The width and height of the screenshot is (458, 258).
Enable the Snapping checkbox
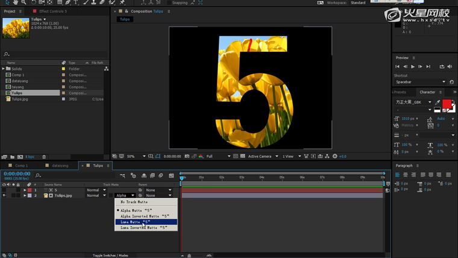click(x=169, y=2)
